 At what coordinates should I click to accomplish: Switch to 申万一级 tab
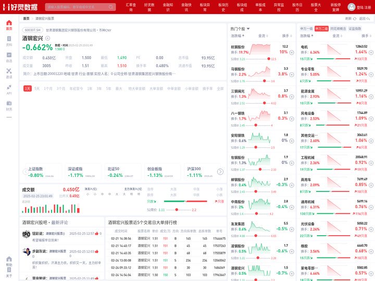tap(306, 29)
